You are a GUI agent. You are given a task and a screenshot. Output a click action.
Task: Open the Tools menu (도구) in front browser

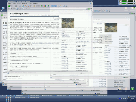pyautogui.click(x=30, y=3)
